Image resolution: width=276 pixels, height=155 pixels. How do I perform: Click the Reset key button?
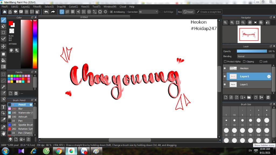[x=188, y=12]
